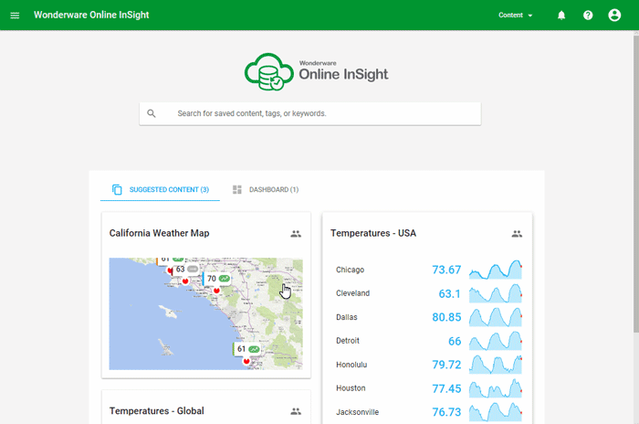Image resolution: width=639 pixels, height=424 pixels.
Task: Select the Honolulu city label
Action: pyautogui.click(x=351, y=365)
